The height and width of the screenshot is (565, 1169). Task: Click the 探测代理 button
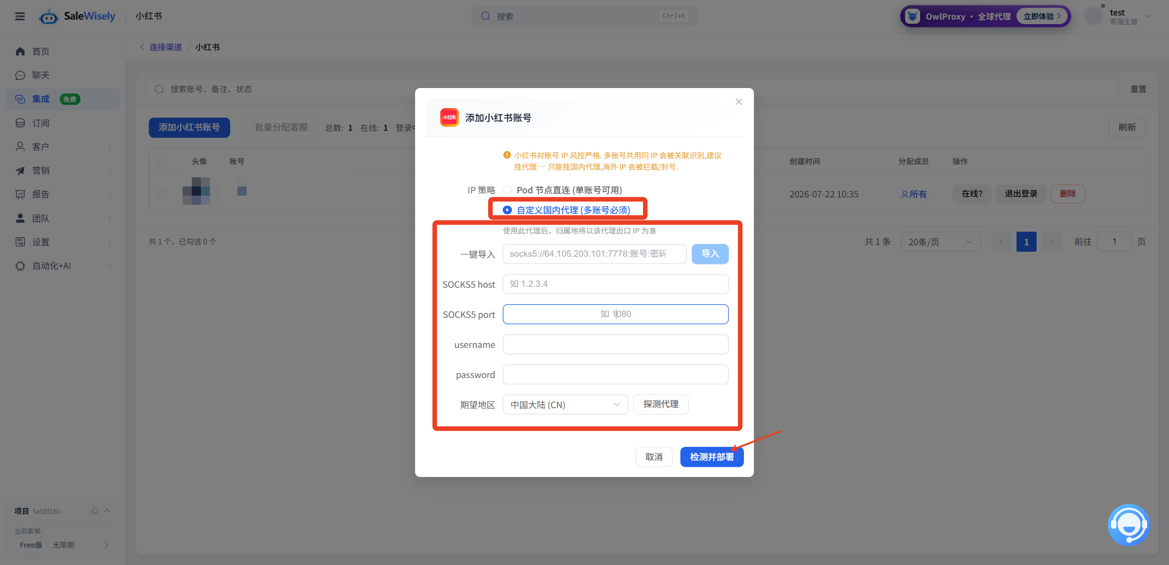coord(661,404)
